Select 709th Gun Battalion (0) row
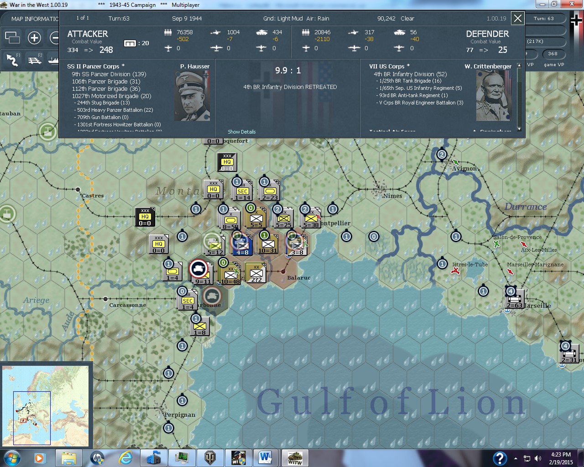584x467 pixels. tap(102, 117)
